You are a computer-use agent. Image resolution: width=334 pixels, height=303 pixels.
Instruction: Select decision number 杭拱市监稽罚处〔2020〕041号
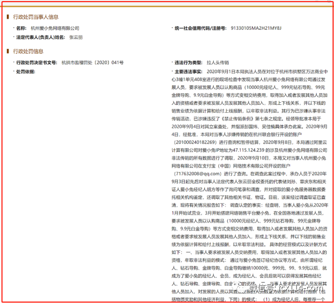pos(92,63)
